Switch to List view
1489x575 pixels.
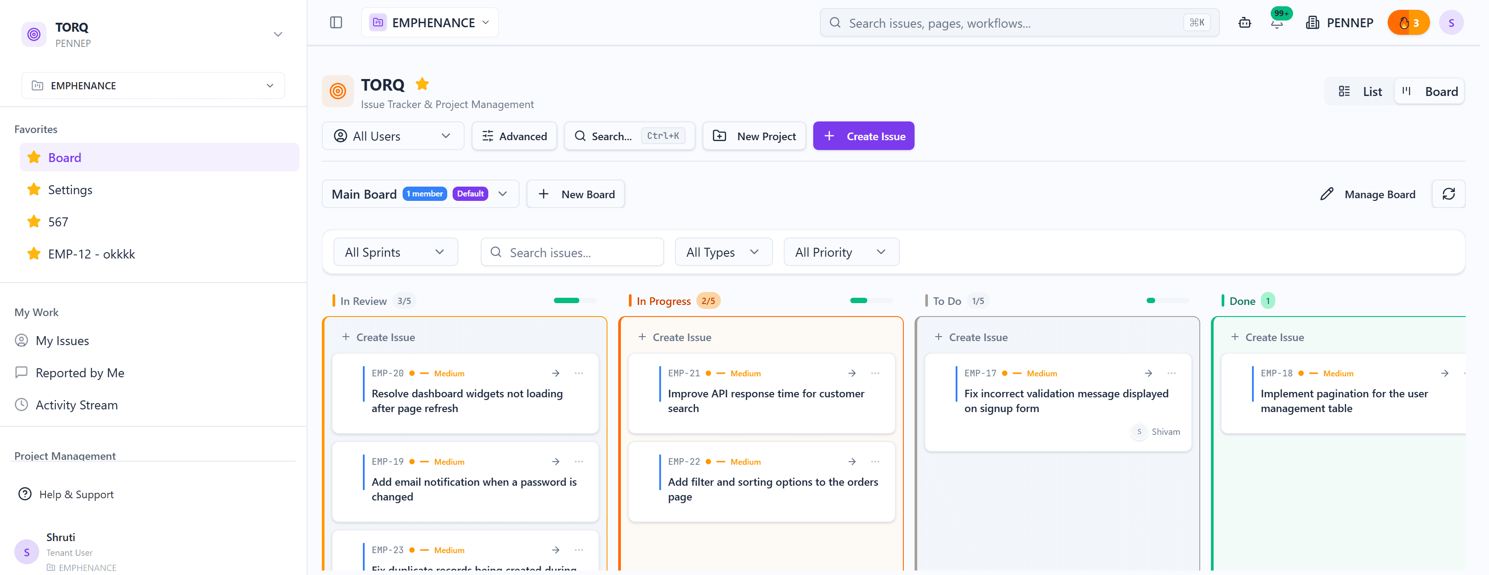(x=1360, y=92)
